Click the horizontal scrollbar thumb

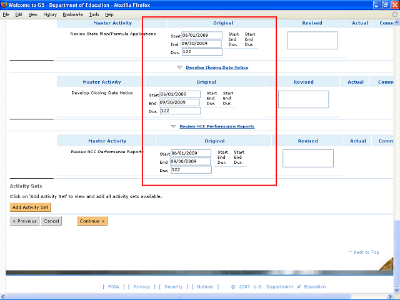(179, 297)
